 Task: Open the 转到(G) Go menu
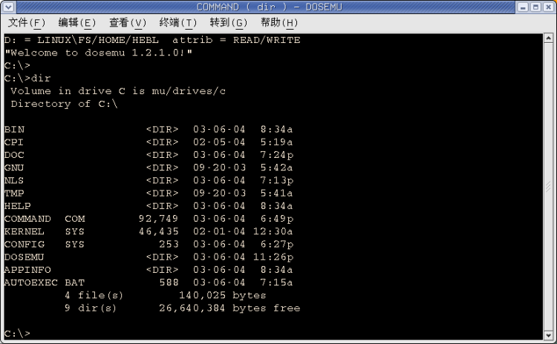coord(229,22)
